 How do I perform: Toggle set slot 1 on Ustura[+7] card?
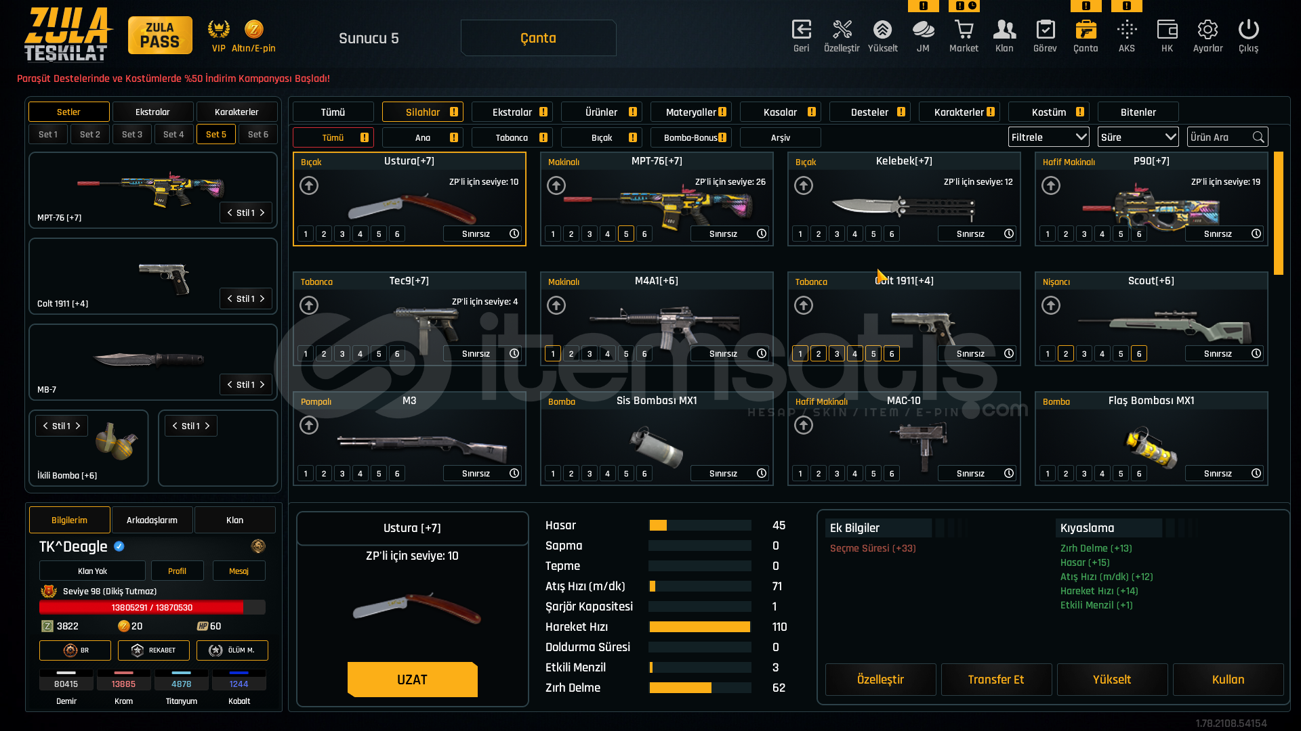[x=306, y=234]
